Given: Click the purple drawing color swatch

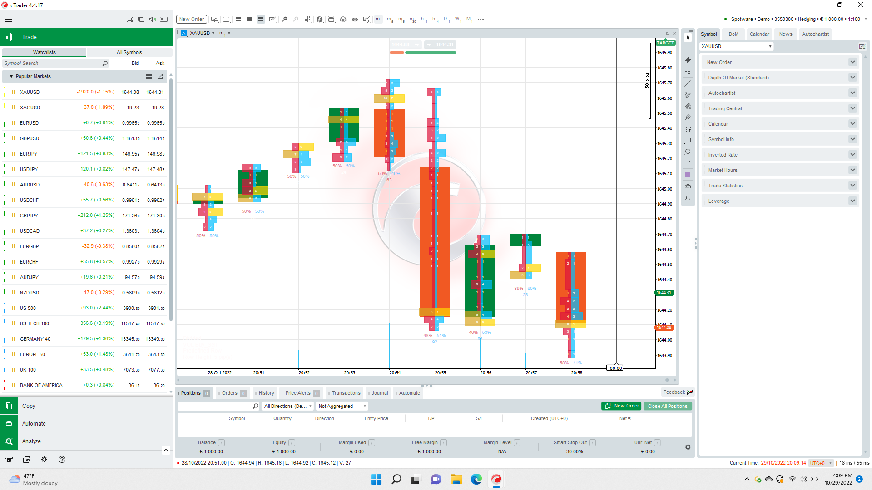Looking at the screenshot, I should [x=688, y=175].
